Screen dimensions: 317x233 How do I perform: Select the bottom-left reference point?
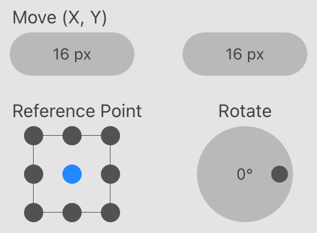click(34, 213)
